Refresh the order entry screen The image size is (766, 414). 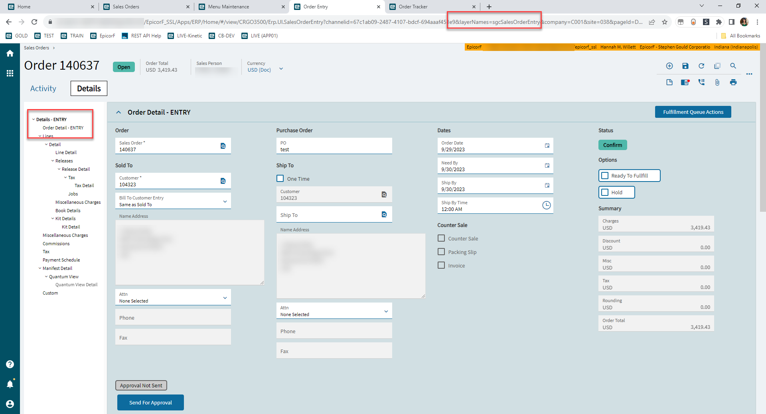click(701, 66)
